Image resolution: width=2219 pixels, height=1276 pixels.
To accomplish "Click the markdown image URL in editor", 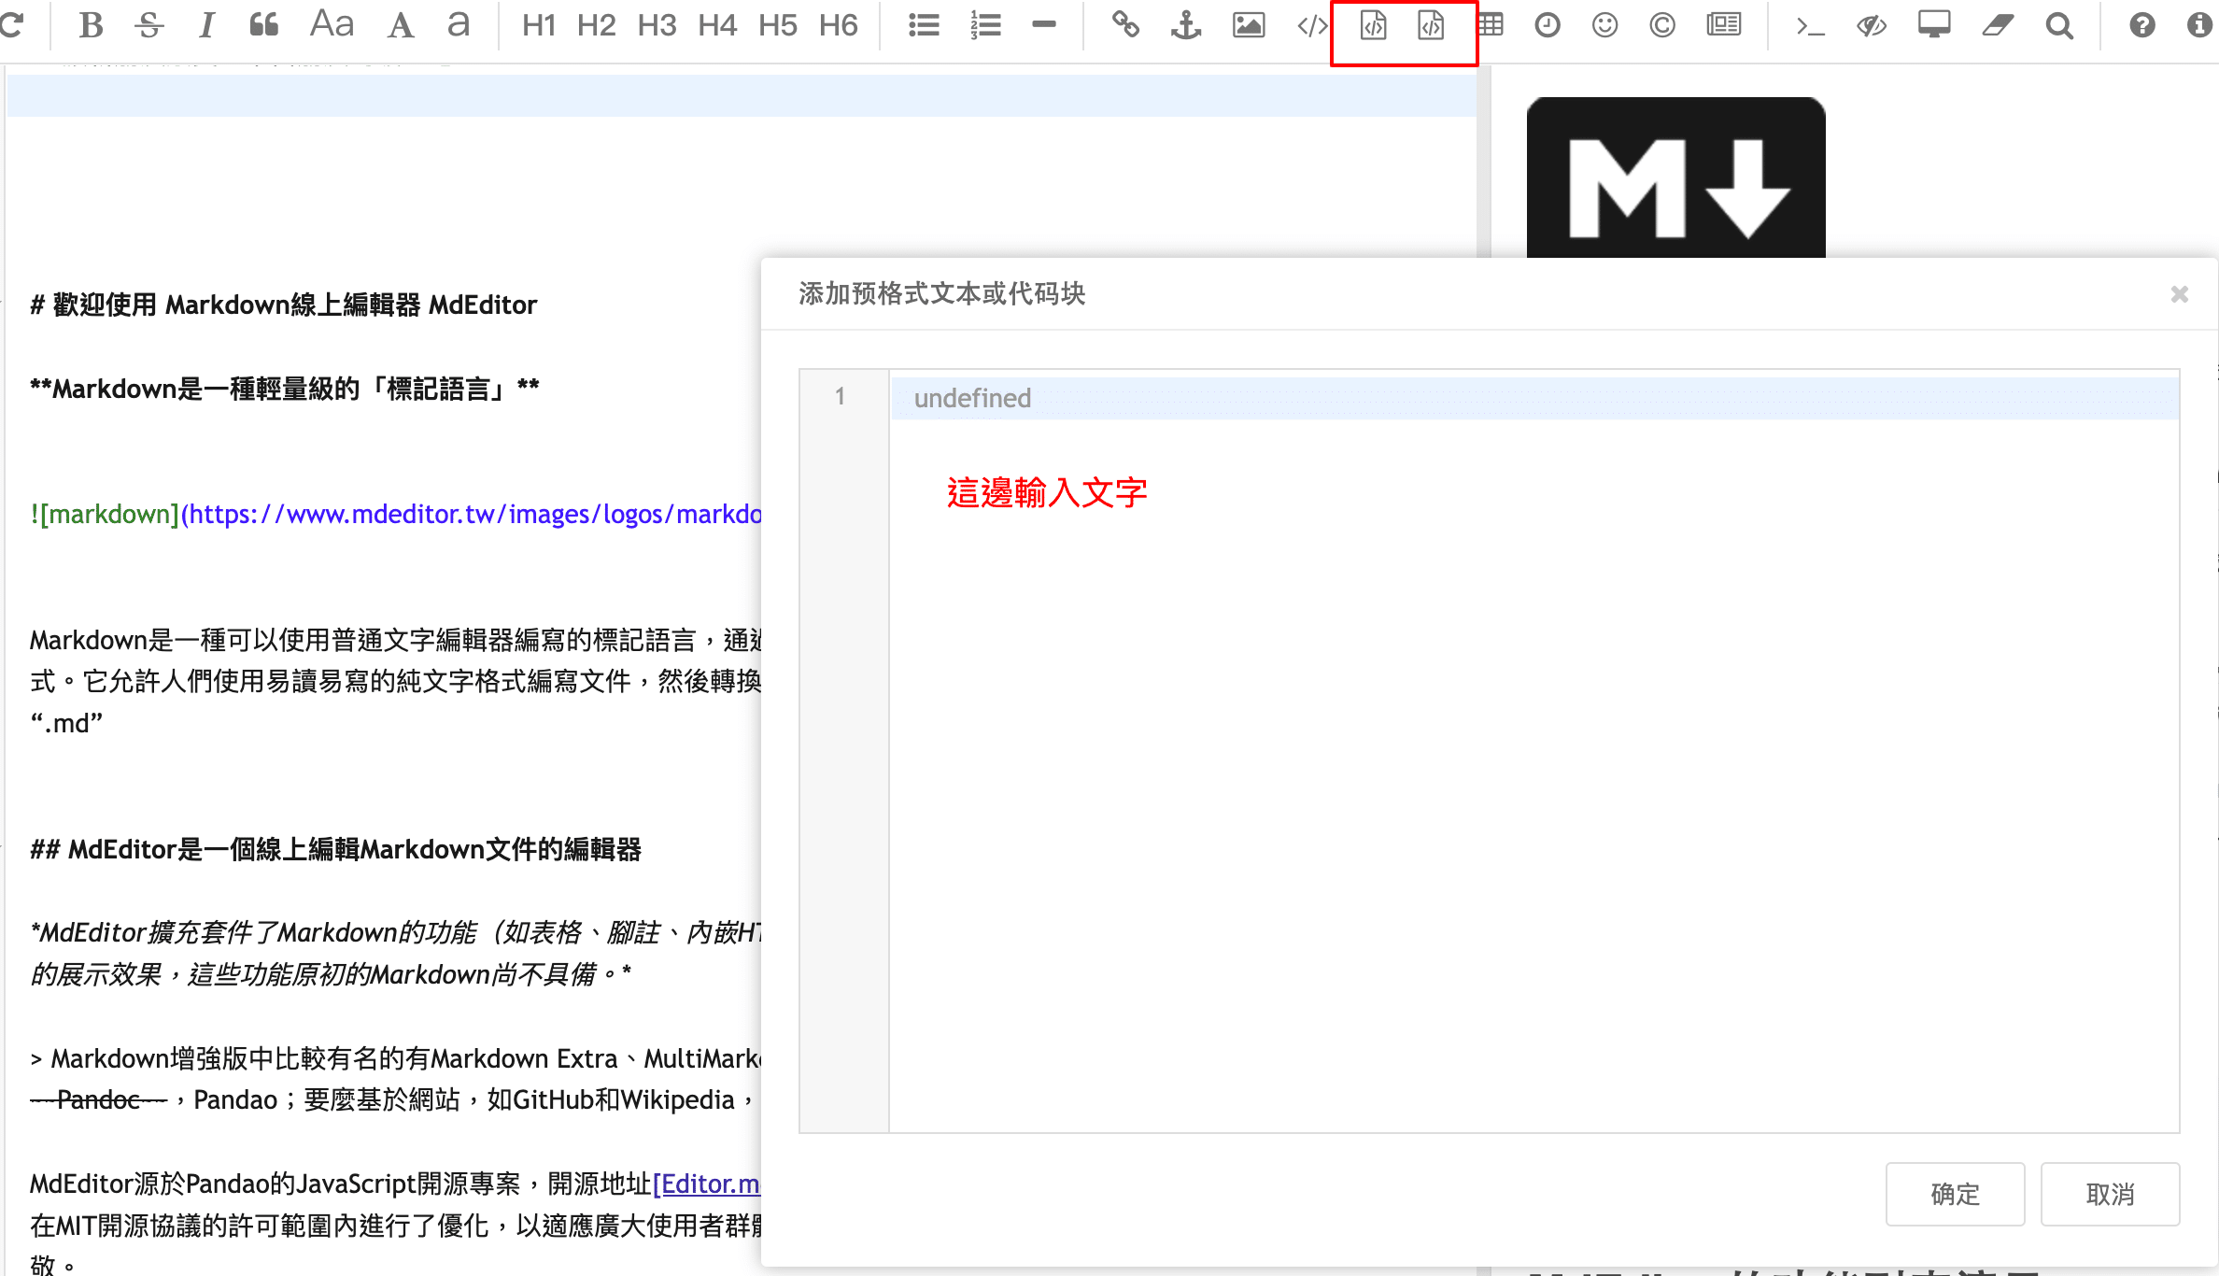I will coord(471,514).
